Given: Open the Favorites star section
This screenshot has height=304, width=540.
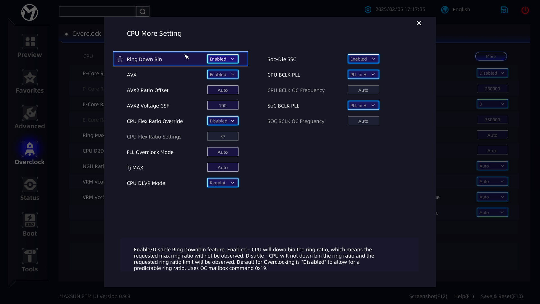Looking at the screenshot, I should click(30, 78).
